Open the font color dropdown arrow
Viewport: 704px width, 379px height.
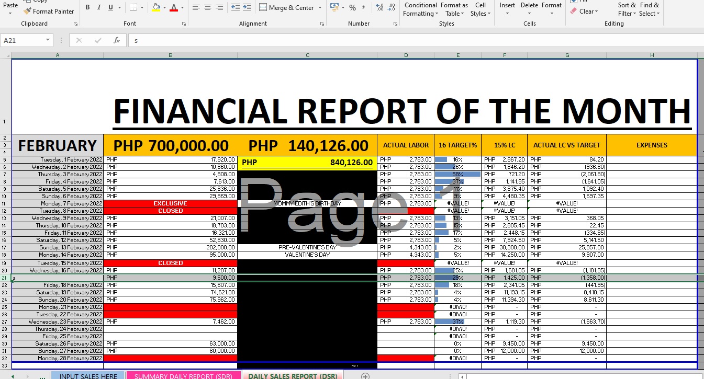coord(183,8)
